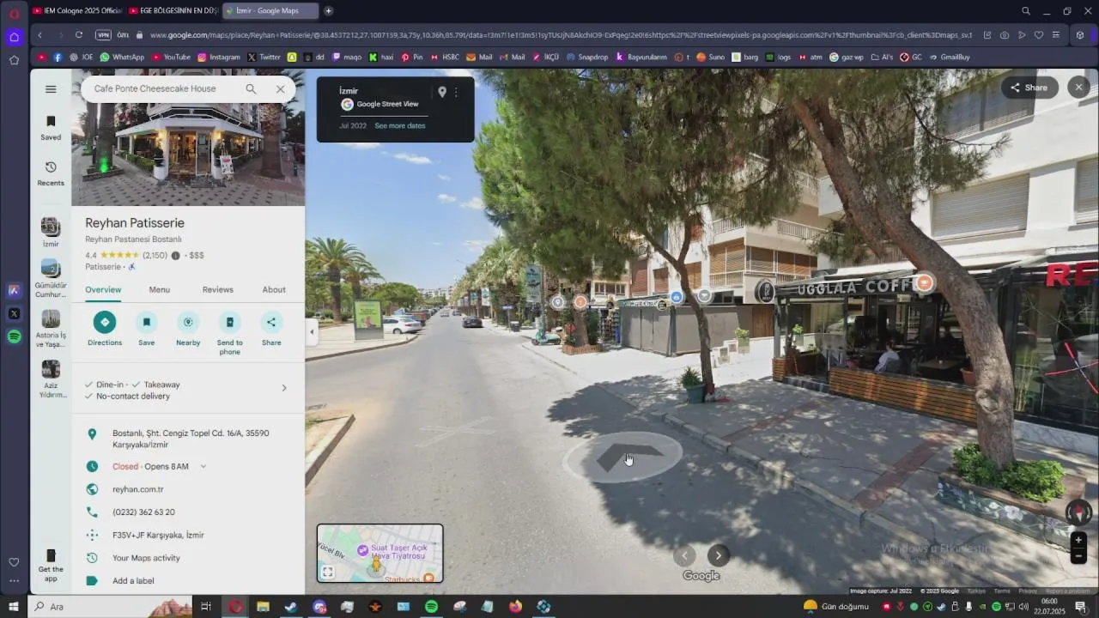Open Street View location pin icon
This screenshot has height=618, width=1099.
click(442, 92)
